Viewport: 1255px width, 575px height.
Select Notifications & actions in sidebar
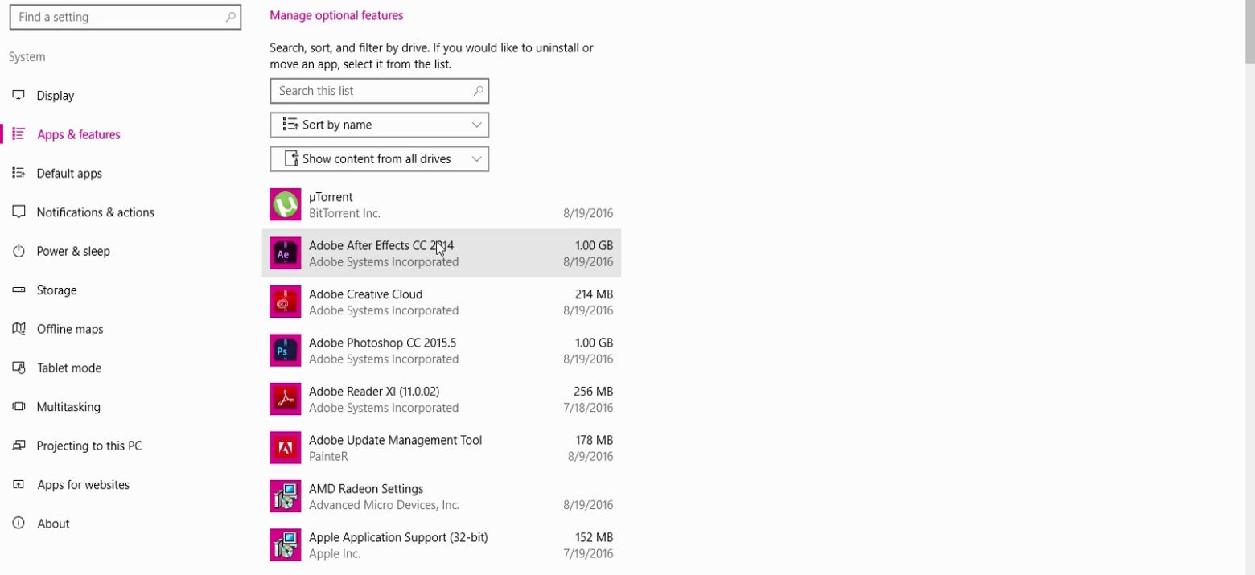95,212
